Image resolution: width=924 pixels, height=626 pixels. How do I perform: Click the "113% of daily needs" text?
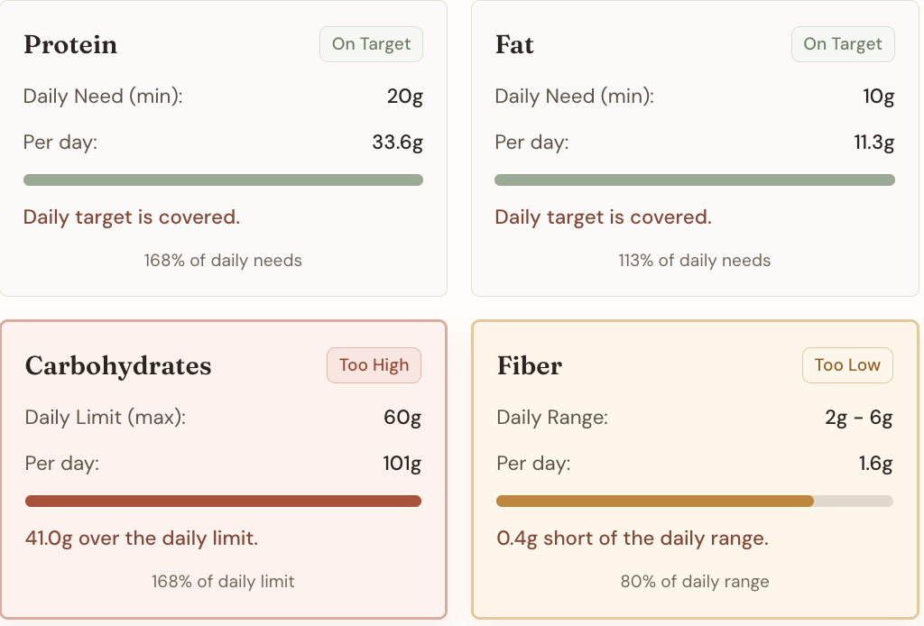[x=695, y=261]
